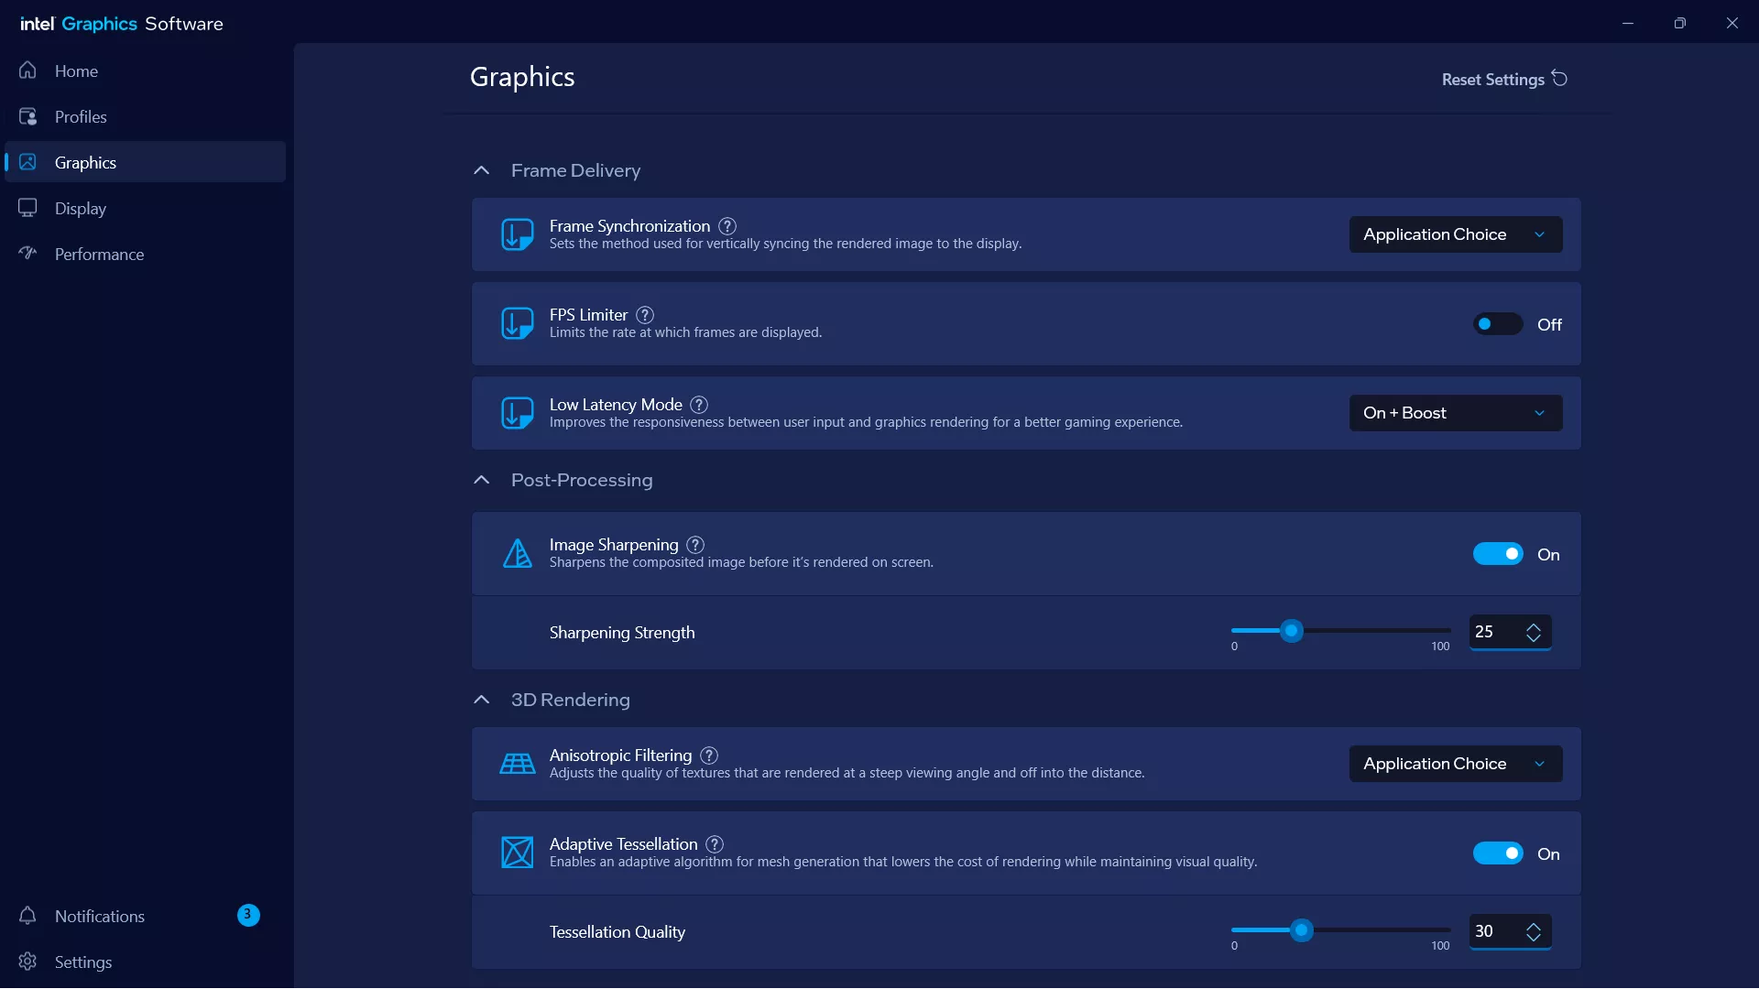Click the Adaptive Tessellation help icon

[x=715, y=844]
